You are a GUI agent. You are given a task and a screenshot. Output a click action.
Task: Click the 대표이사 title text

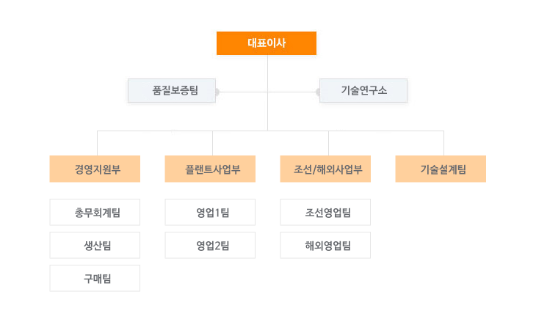tap(267, 43)
